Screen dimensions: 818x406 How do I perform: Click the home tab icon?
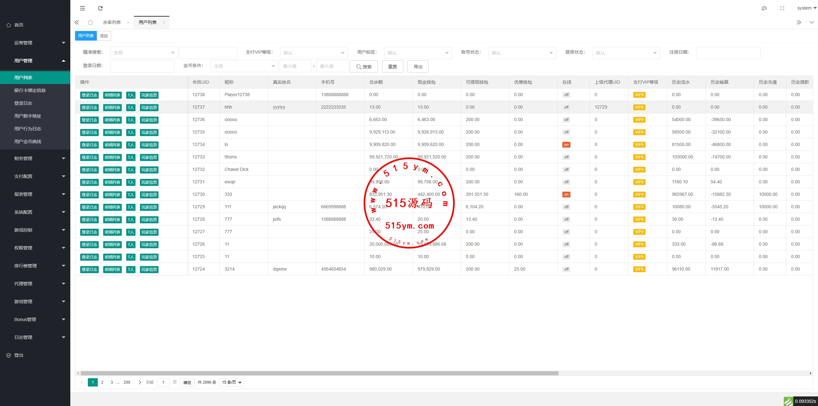point(90,22)
